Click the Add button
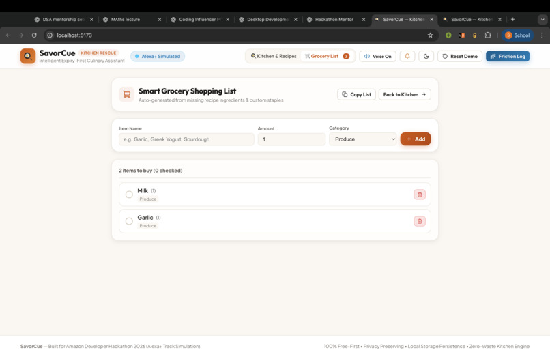 pyautogui.click(x=416, y=139)
